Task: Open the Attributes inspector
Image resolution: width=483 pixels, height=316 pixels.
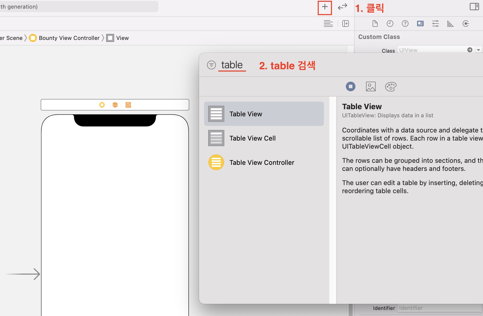Action: coord(435,24)
